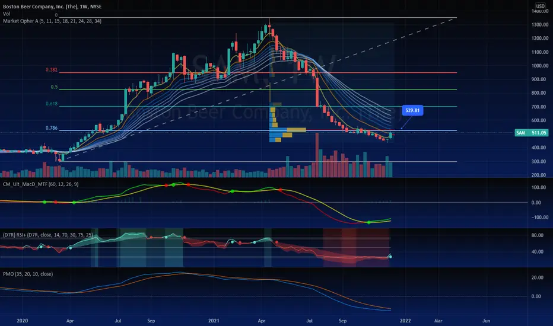Image resolution: width=553 pixels, height=326 pixels.
Task: Click the USD currency label
Action: click(541, 6)
